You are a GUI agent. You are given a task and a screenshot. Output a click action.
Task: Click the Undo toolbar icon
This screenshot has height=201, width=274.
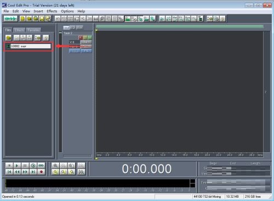58,19
